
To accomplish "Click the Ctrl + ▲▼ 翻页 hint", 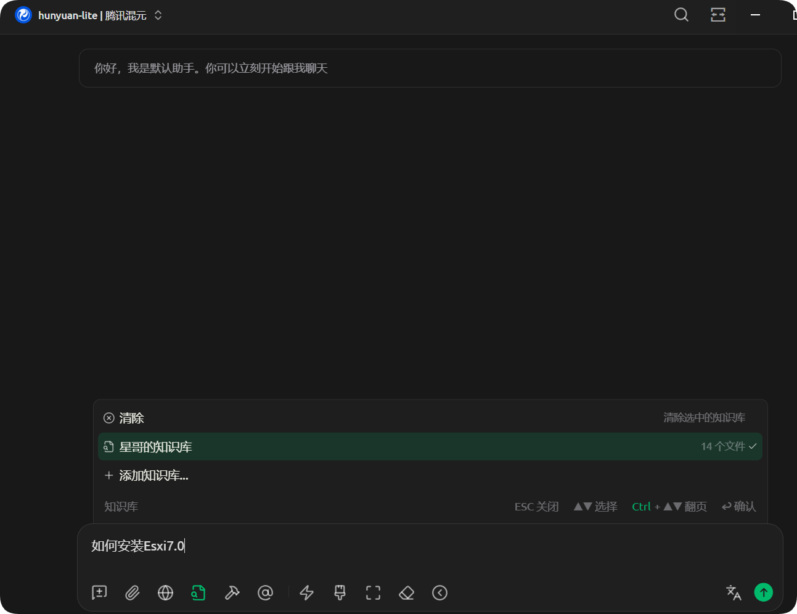I will point(669,507).
